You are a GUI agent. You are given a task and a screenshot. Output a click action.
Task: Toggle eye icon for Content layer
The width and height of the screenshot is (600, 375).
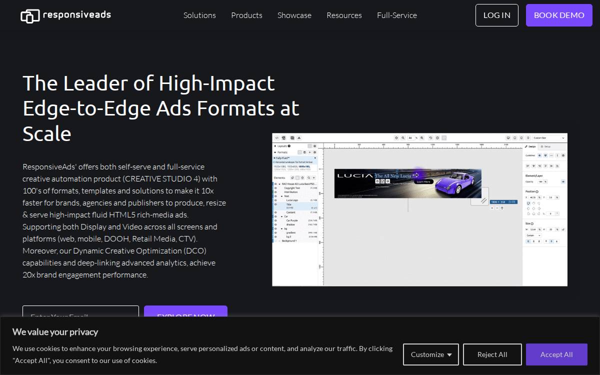click(x=275, y=212)
